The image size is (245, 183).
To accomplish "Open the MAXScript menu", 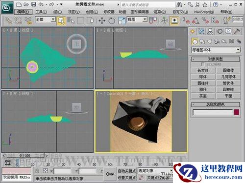I will pos(204,12).
